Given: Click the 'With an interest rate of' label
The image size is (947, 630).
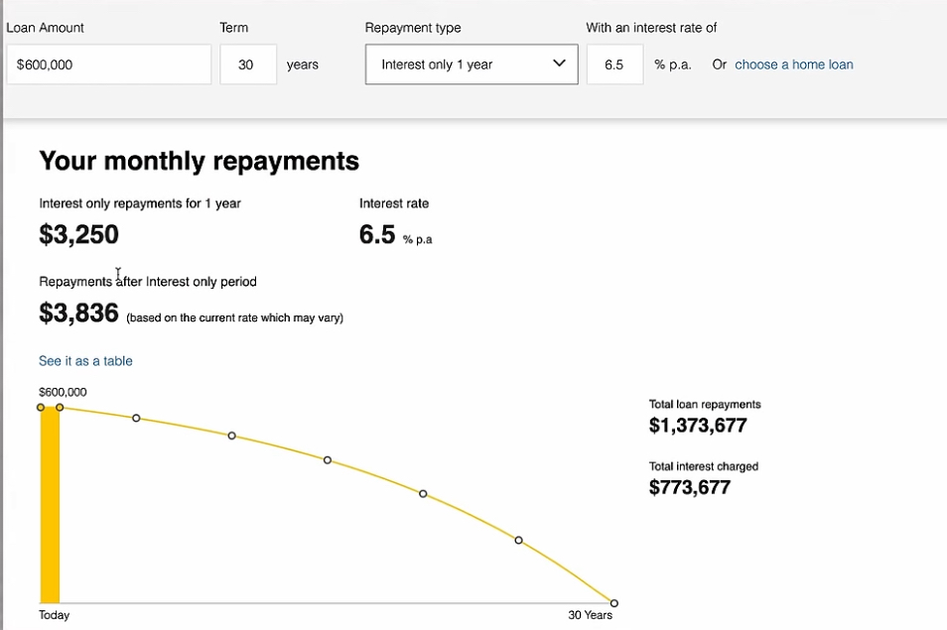Looking at the screenshot, I should point(651,28).
